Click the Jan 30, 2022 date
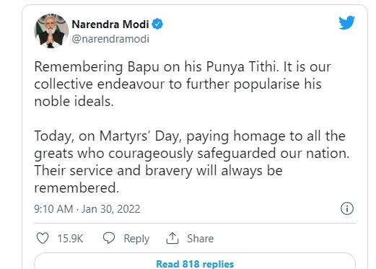The height and width of the screenshot is (269, 376). point(110,208)
